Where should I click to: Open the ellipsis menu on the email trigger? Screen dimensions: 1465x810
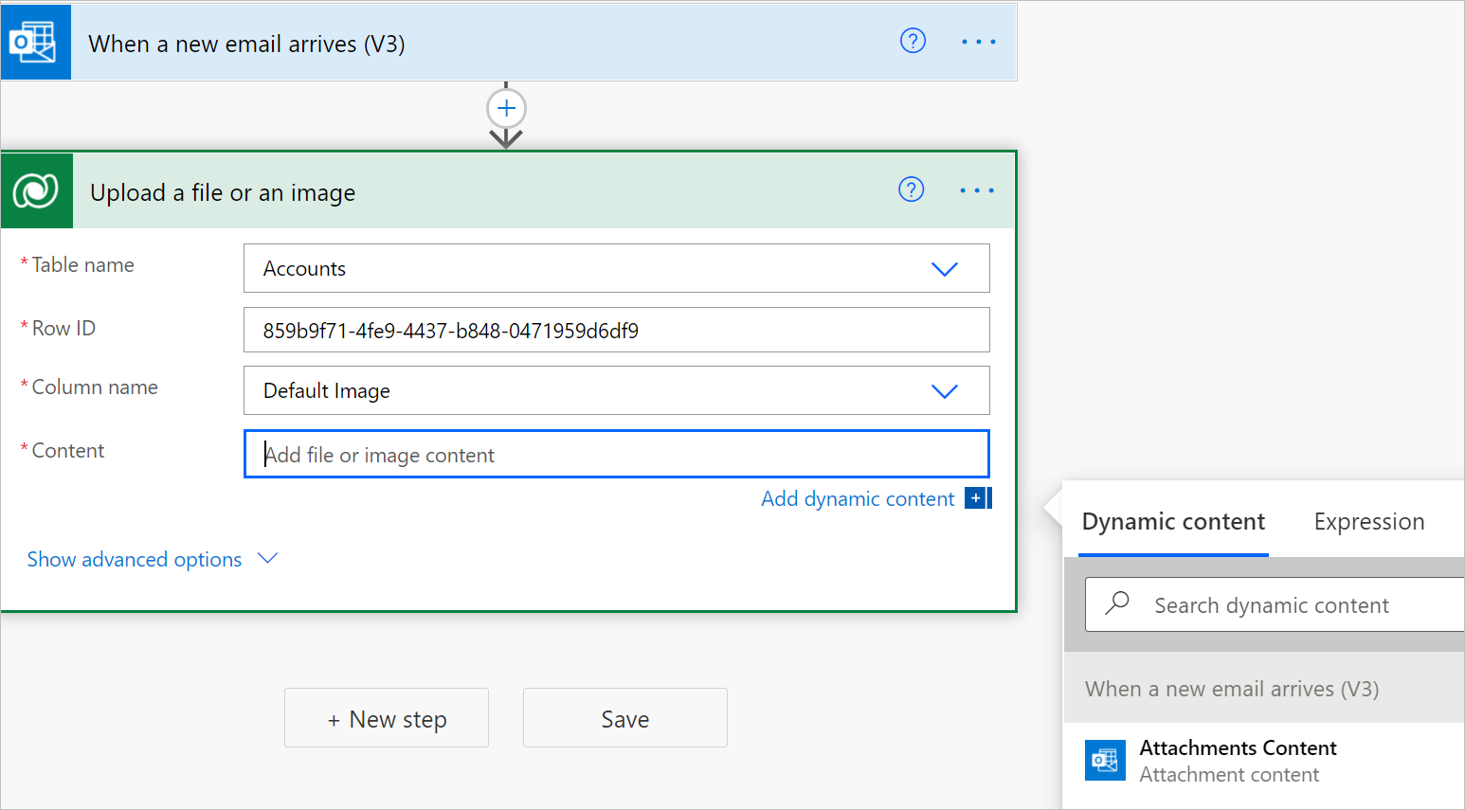click(x=978, y=41)
